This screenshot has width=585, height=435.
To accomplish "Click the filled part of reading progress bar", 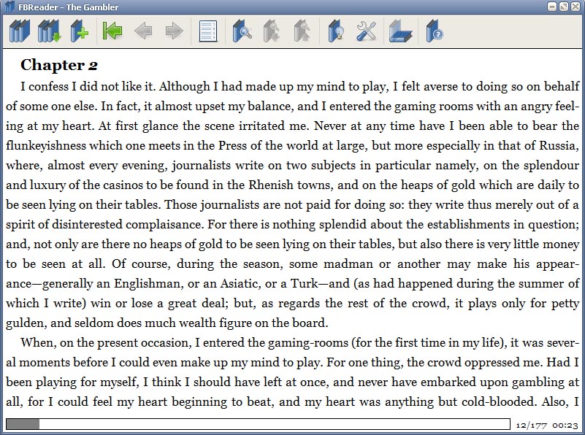I will [x=23, y=424].
